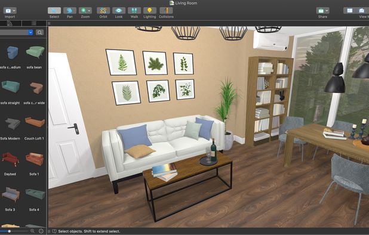Click the fern framed picture top-left
369x235 pixels.
click(121, 62)
